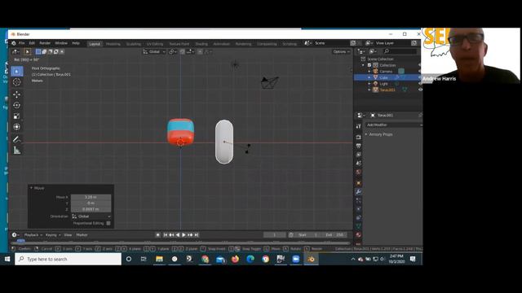
Task: Toggle the preview range clock button
Action: 291,235
